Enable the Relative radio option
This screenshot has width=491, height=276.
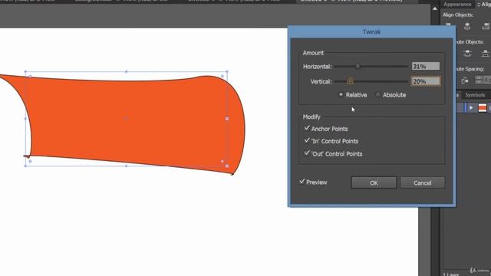341,94
